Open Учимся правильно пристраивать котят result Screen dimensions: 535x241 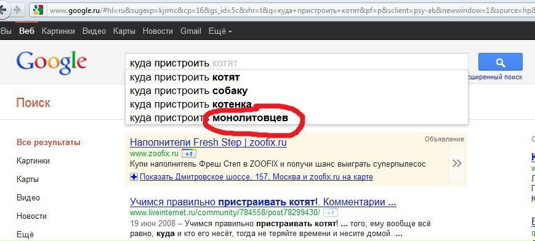point(263,202)
